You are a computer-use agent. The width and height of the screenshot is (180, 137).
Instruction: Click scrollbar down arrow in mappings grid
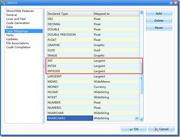coord(141,119)
